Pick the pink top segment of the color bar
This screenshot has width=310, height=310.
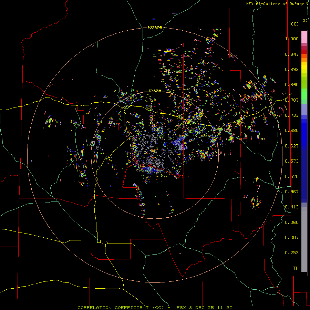coord(304,37)
